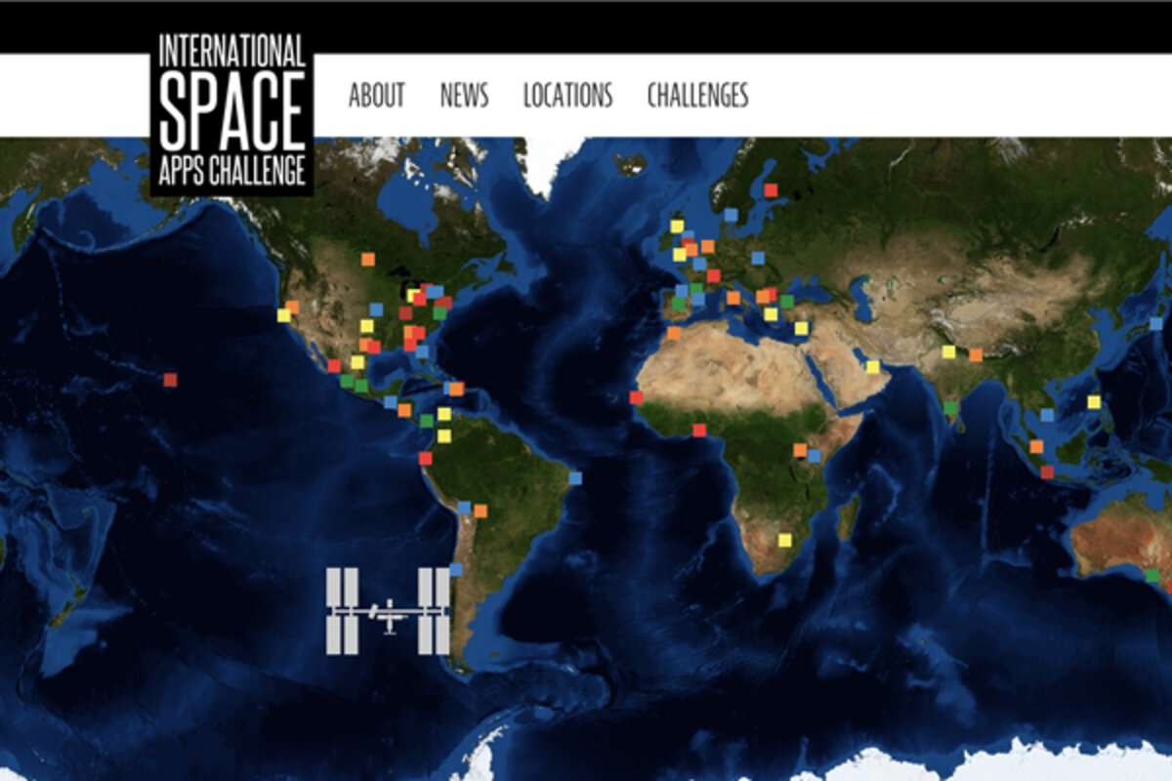Go to the News section
The width and height of the screenshot is (1172, 781).
point(464,96)
